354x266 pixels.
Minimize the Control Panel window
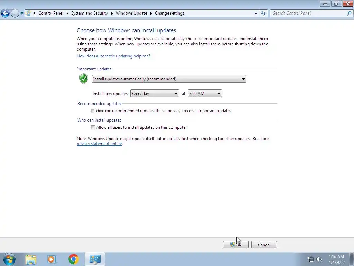point(325,3)
